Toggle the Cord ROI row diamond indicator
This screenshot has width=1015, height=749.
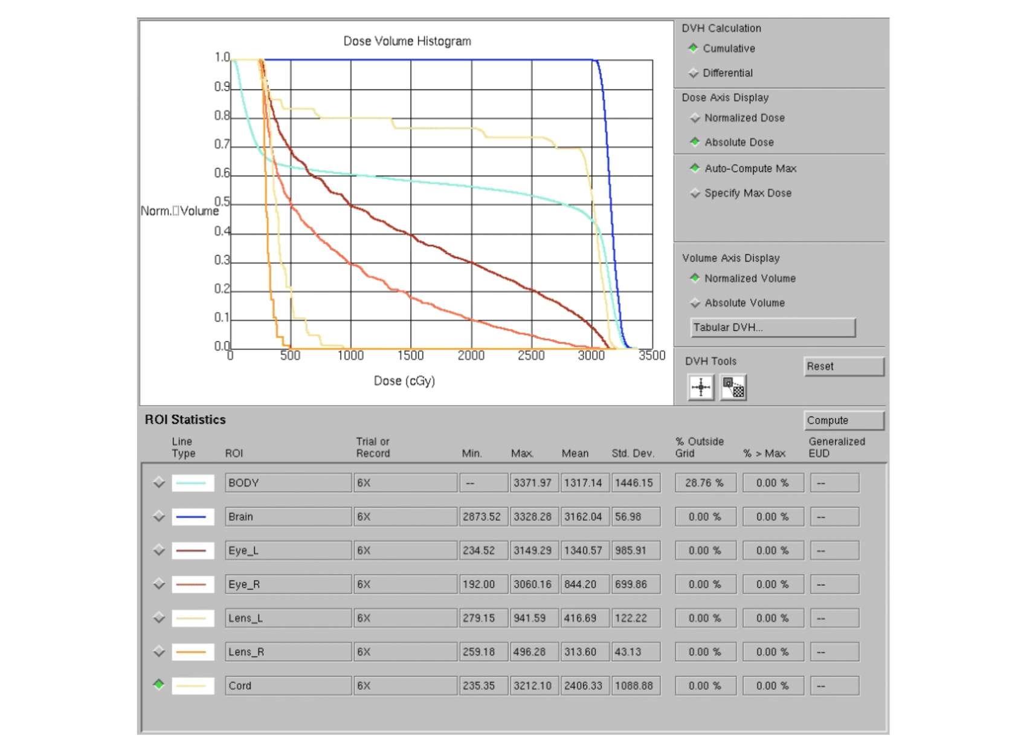(x=159, y=685)
